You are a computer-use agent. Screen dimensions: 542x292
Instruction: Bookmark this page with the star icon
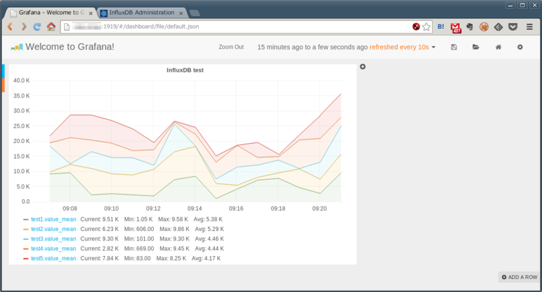427,26
